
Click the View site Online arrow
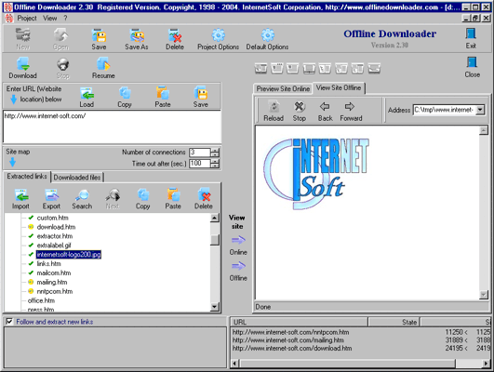click(238, 240)
